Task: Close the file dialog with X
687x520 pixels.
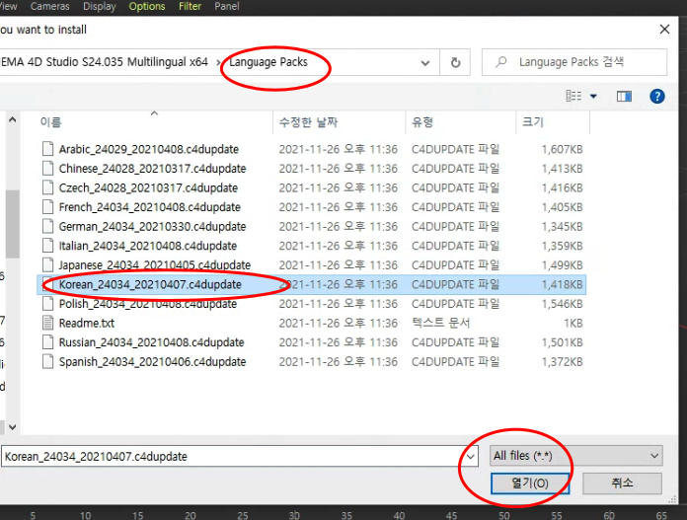Action: coord(664,30)
